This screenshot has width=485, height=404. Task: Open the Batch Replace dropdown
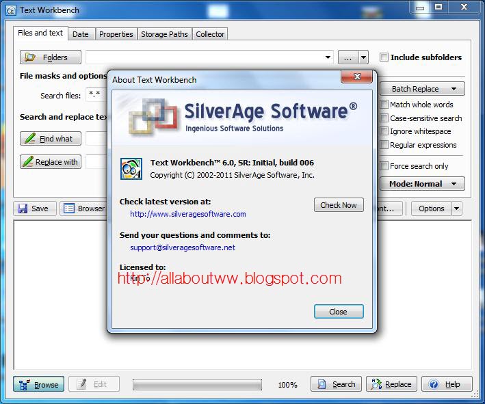[422, 89]
